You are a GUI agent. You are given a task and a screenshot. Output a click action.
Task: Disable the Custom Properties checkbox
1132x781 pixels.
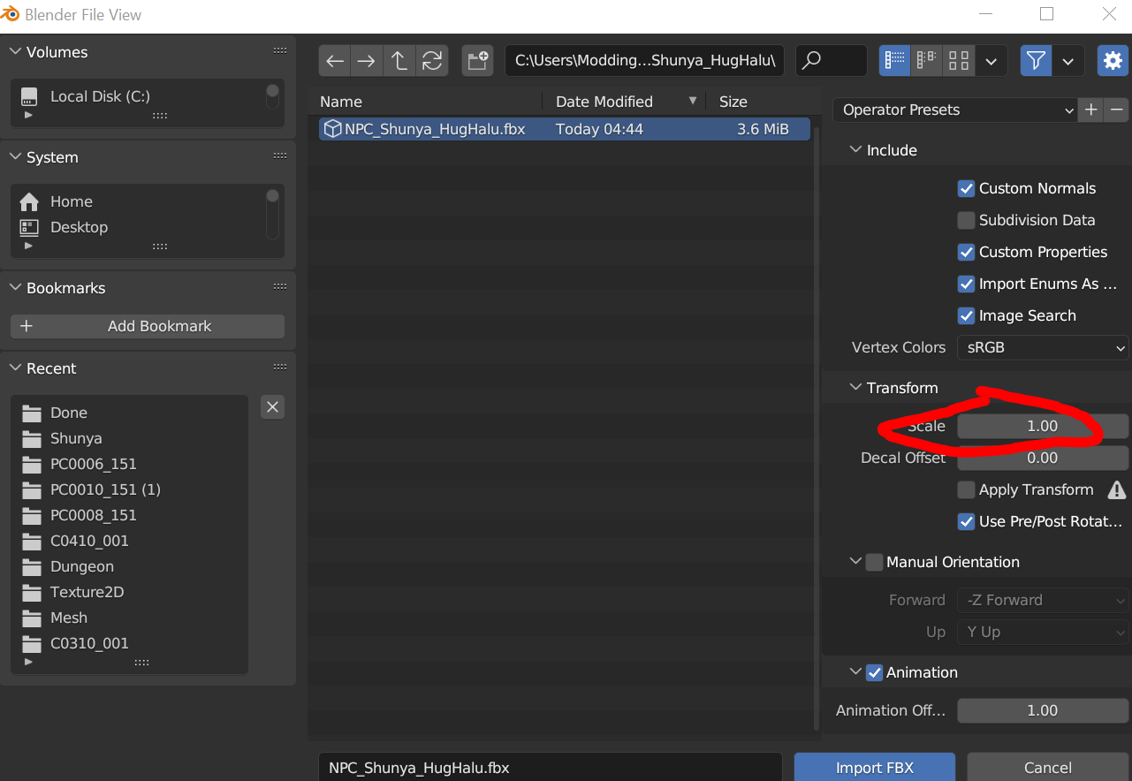(966, 252)
